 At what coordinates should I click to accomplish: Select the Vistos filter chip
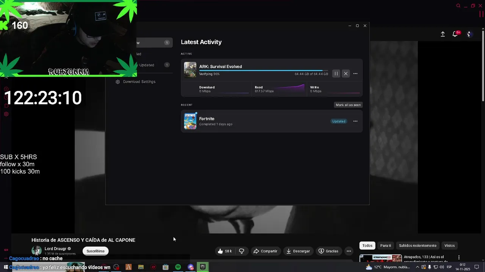tap(449, 246)
